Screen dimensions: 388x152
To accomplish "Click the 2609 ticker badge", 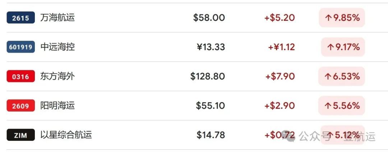I will [x=20, y=106].
